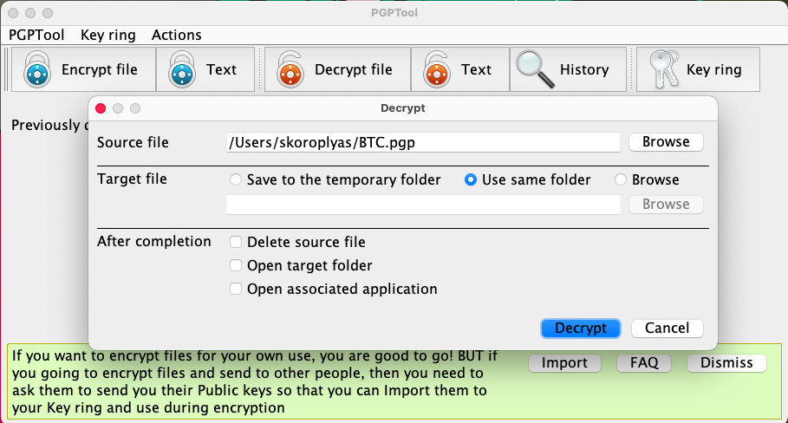The height and width of the screenshot is (423, 788).
Task: Check Open associated application option
Action: (236, 290)
